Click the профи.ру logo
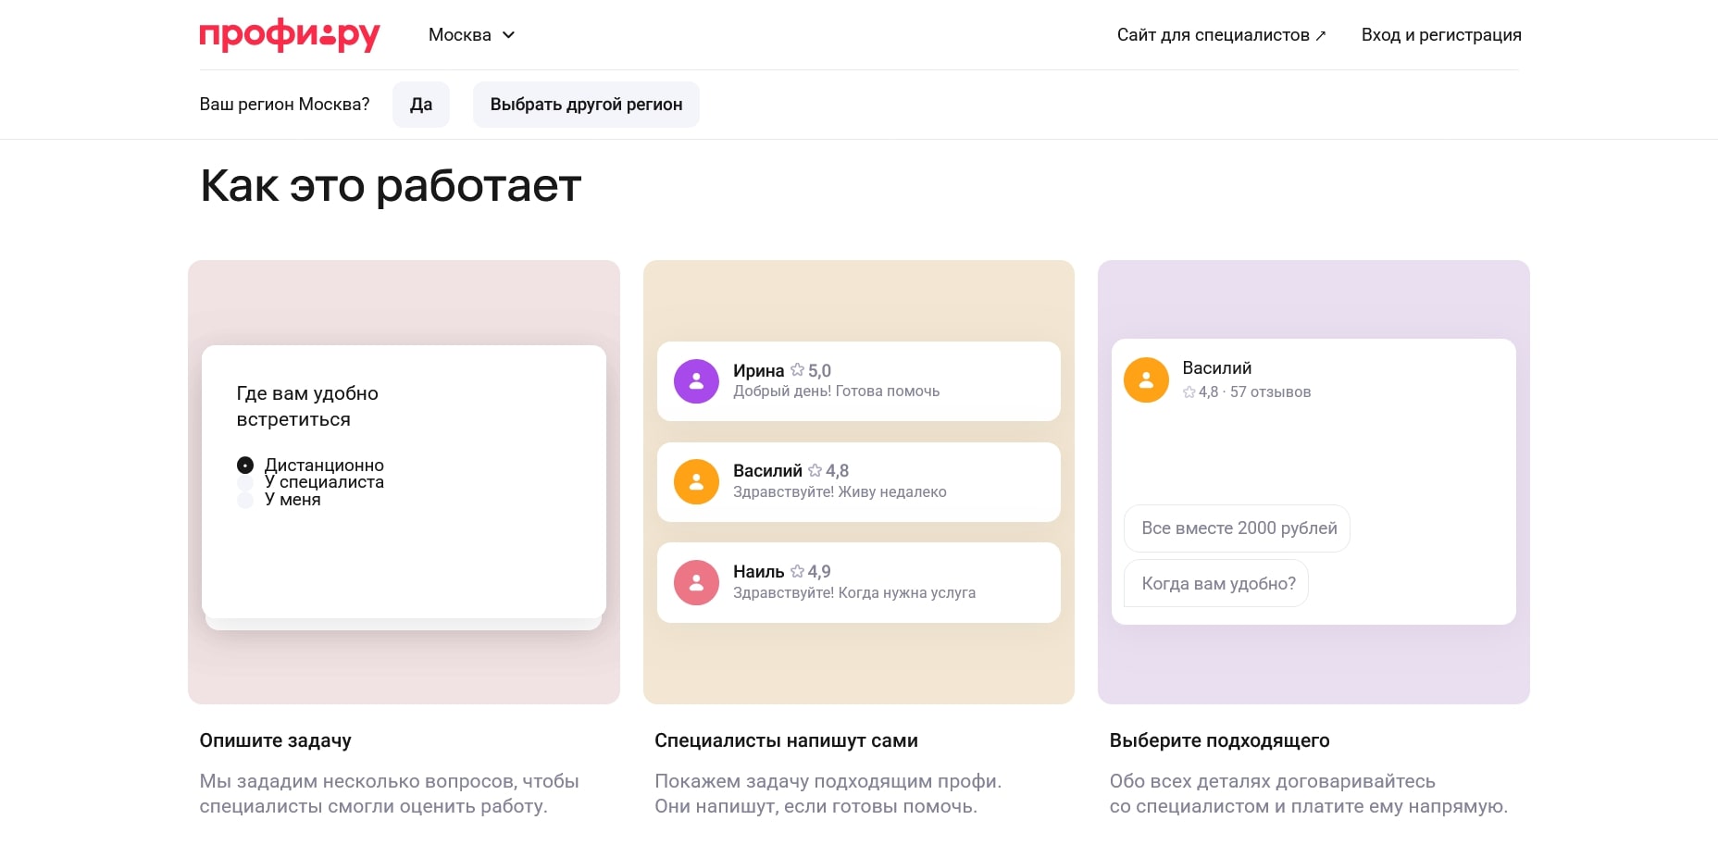The image size is (1718, 845). click(x=290, y=34)
